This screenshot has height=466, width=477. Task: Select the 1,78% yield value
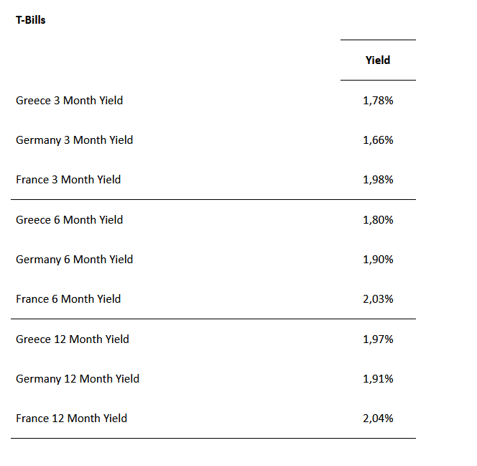coord(378,101)
